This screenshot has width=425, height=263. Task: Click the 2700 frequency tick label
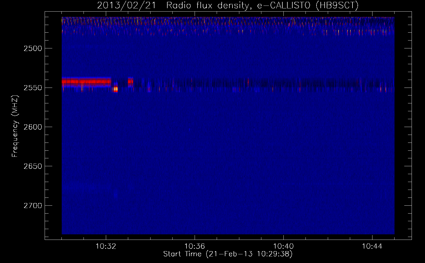coord(33,205)
